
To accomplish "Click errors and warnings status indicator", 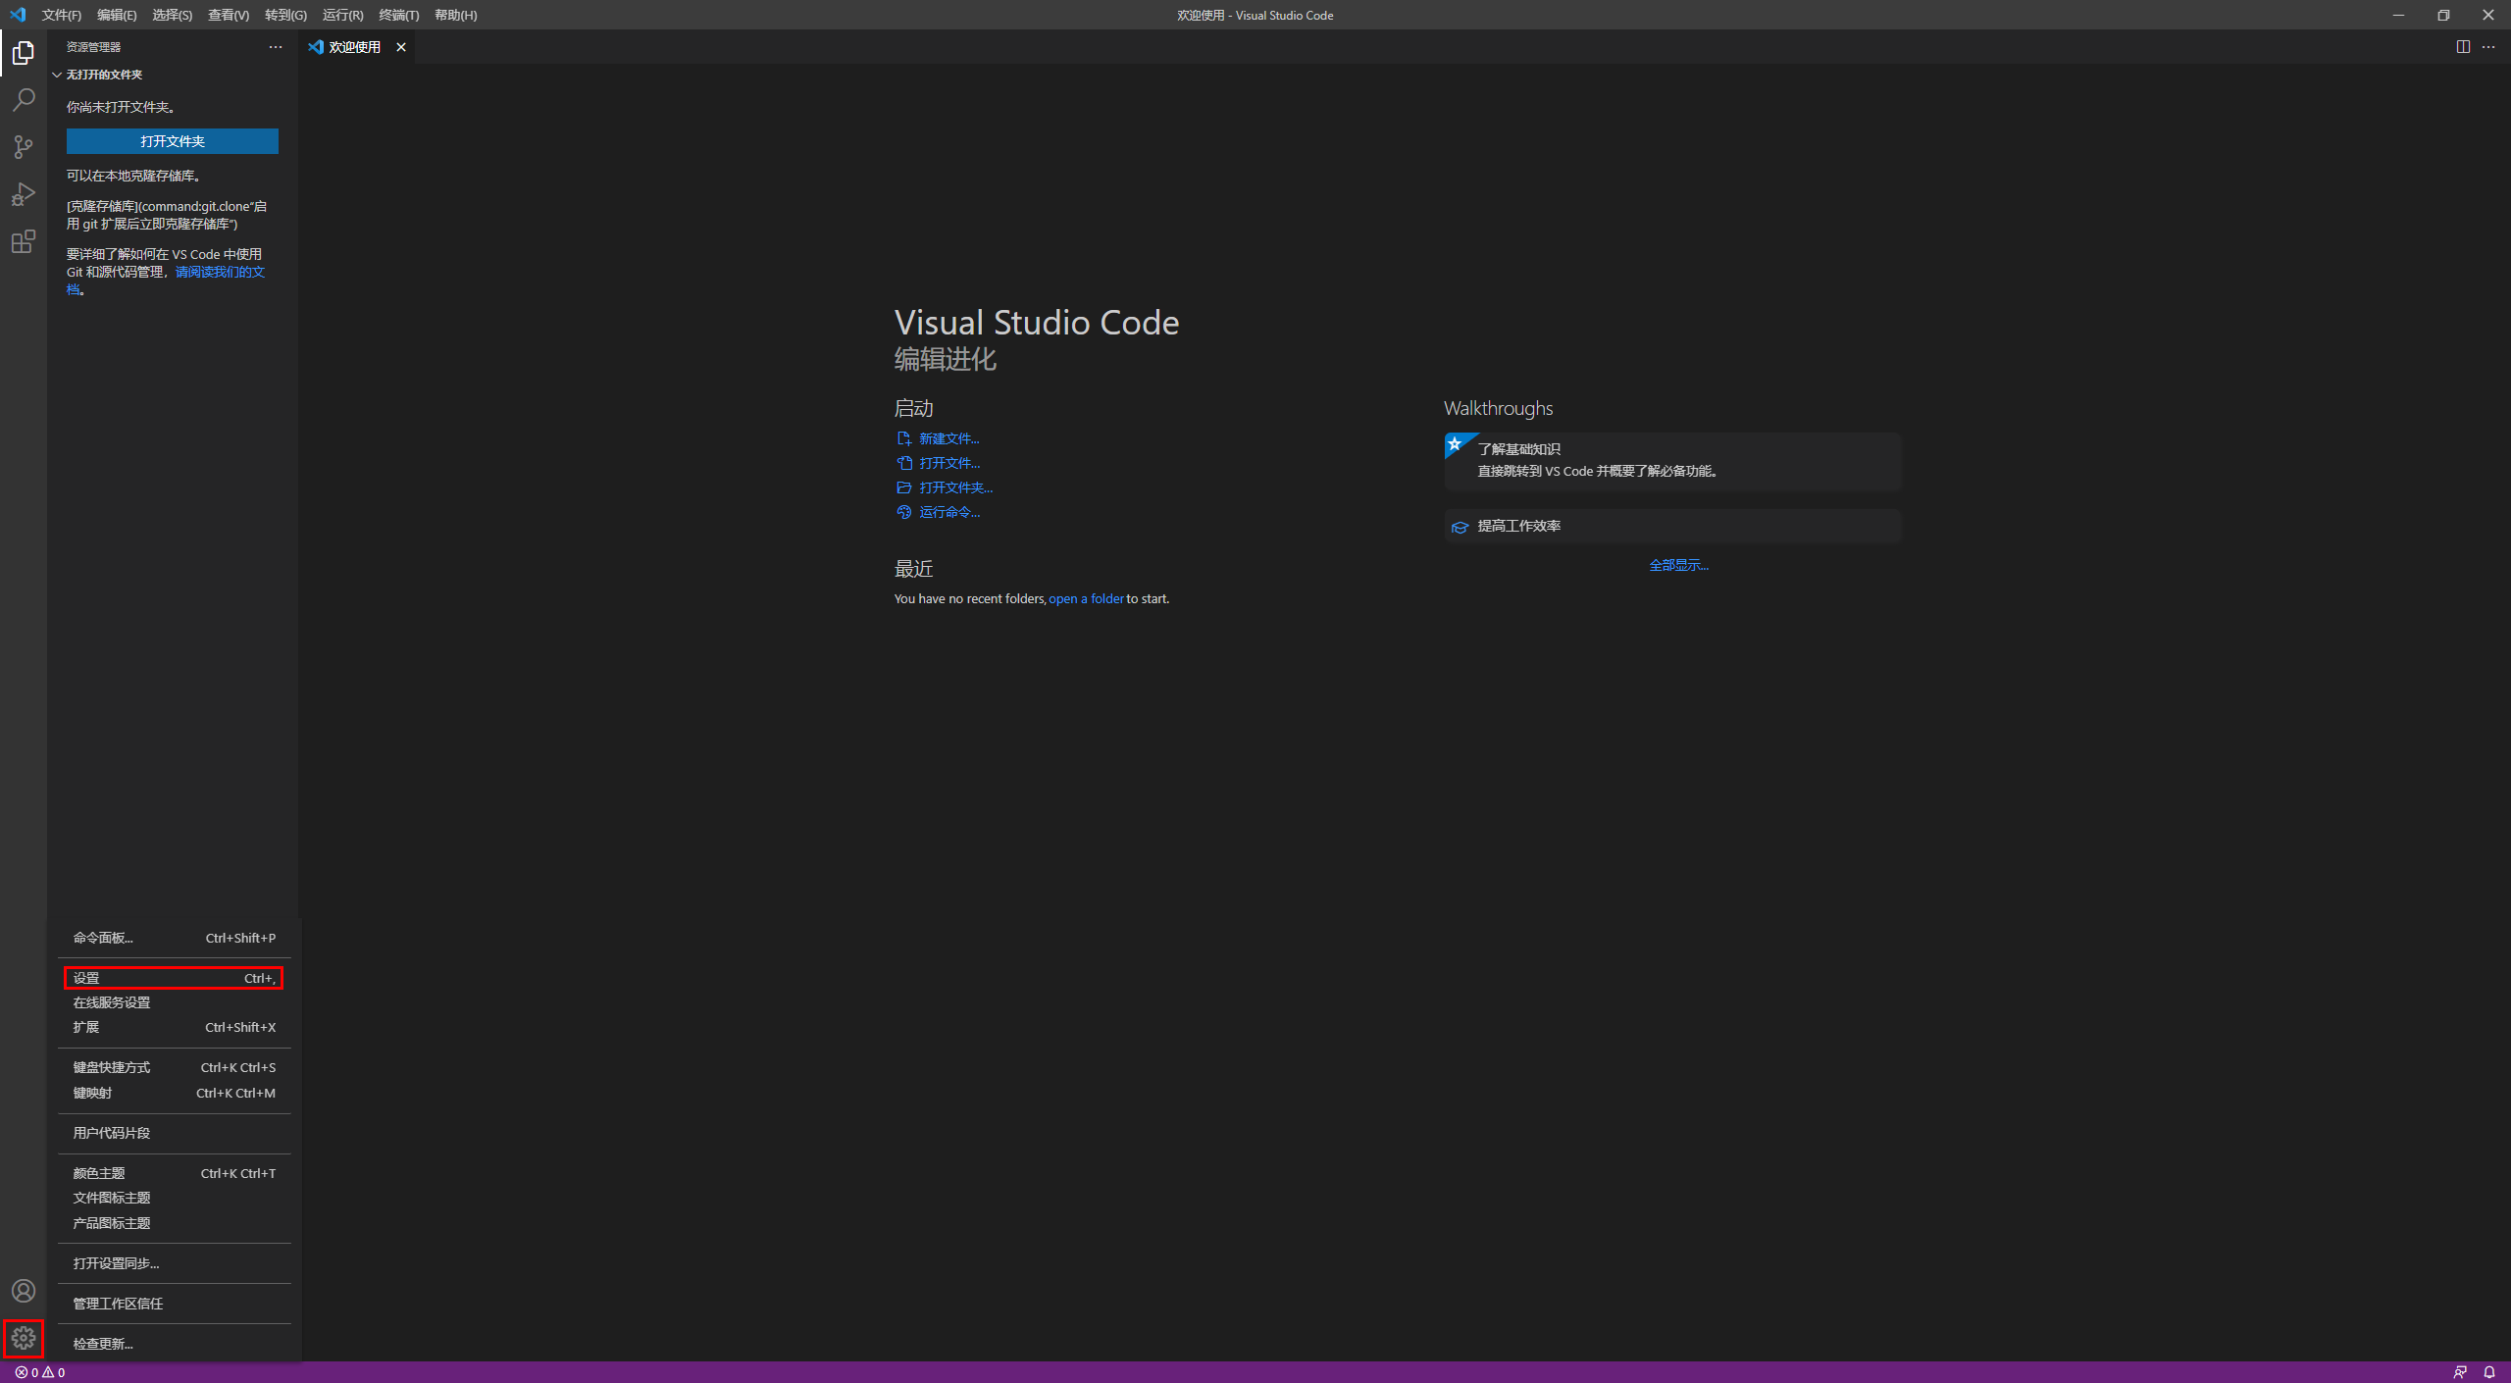I will 40,1372.
